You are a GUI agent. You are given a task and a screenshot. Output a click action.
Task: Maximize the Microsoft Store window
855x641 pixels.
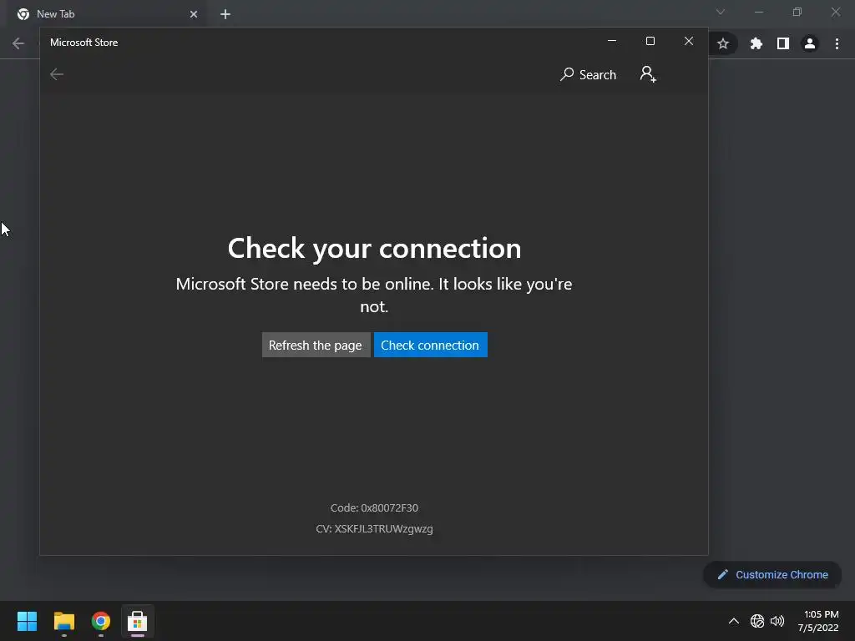[x=650, y=42]
